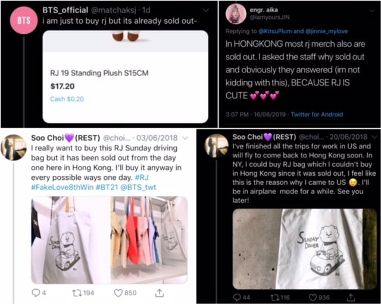The image size is (381, 304).
Task: Retweet the tweet with 194 retweets
Action: [77, 293]
